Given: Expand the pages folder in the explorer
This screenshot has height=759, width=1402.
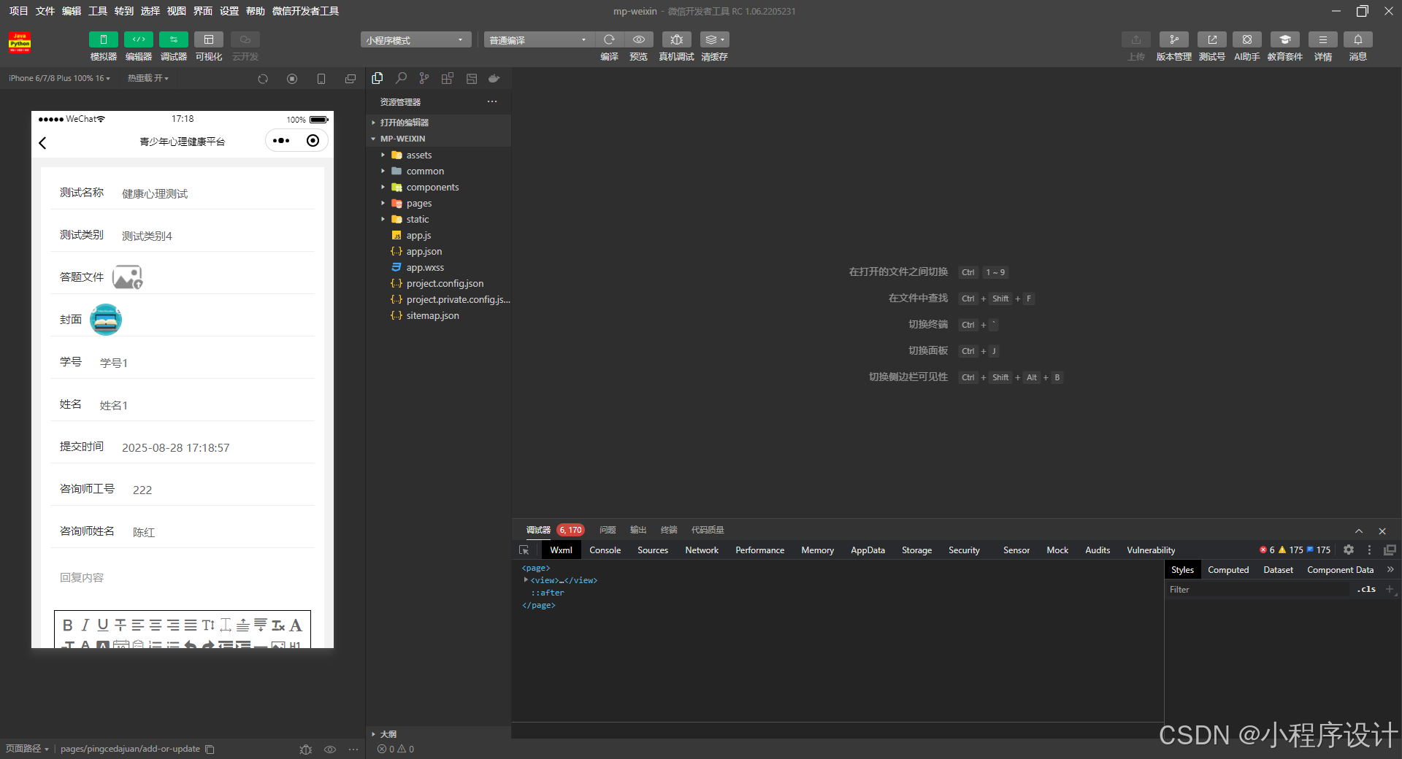Looking at the screenshot, I should (419, 204).
